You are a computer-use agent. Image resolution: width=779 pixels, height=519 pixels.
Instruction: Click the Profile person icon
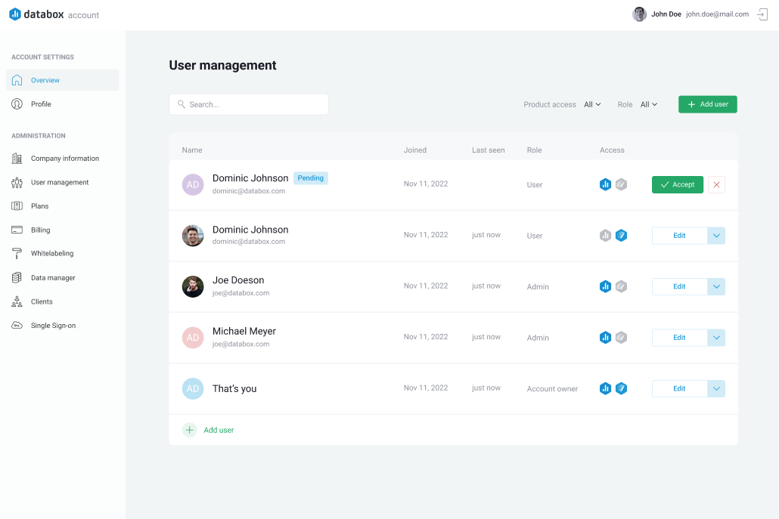tap(17, 103)
